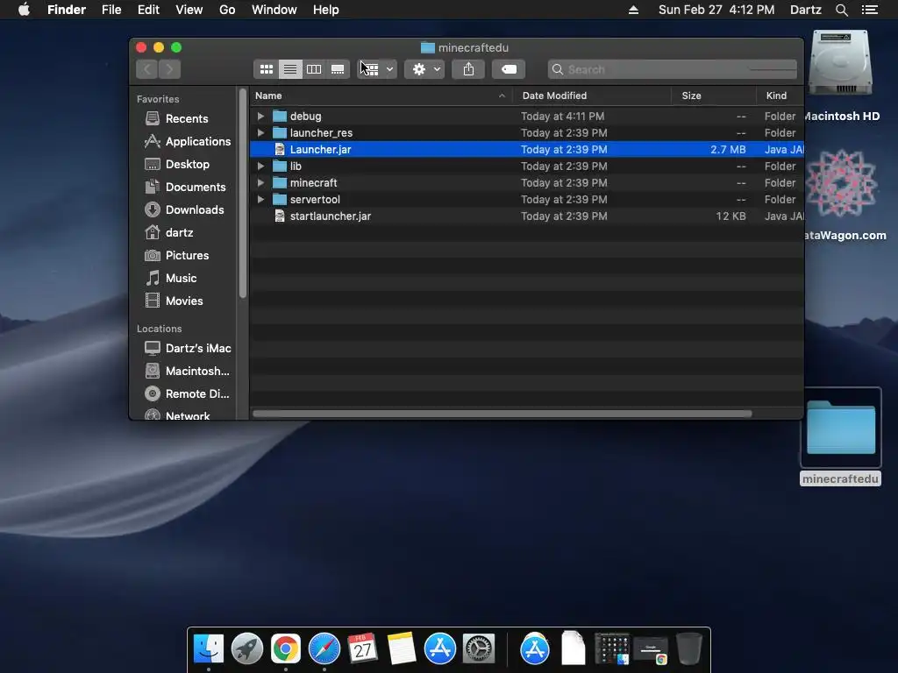Open the Window menu
The width and height of the screenshot is (898, 673).
click(x=274, y=10)
